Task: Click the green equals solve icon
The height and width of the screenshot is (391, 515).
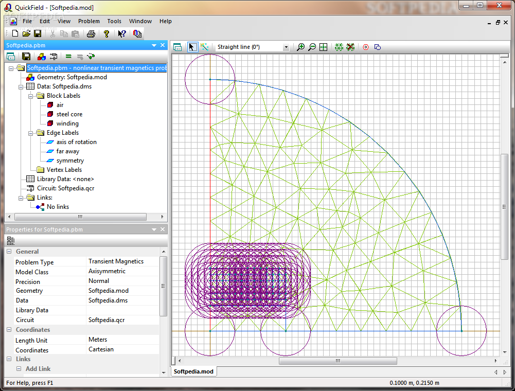Action: [x=68, y=57]
